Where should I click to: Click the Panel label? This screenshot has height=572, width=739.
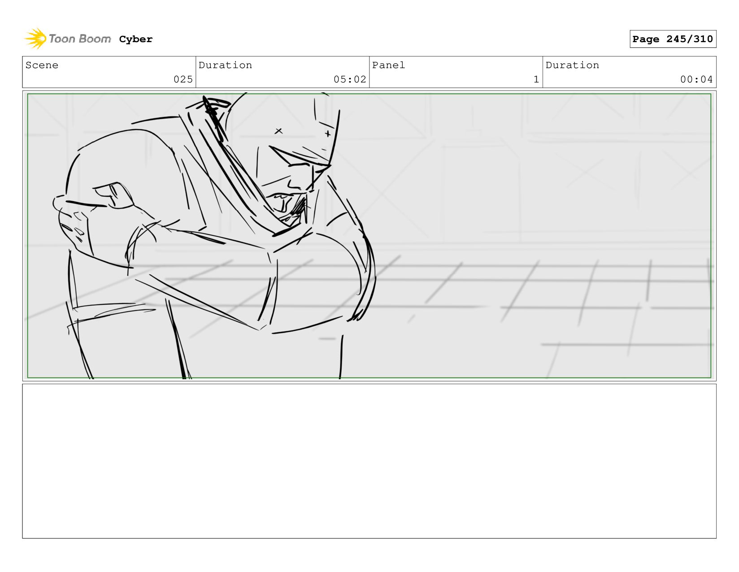click(388, 65)
